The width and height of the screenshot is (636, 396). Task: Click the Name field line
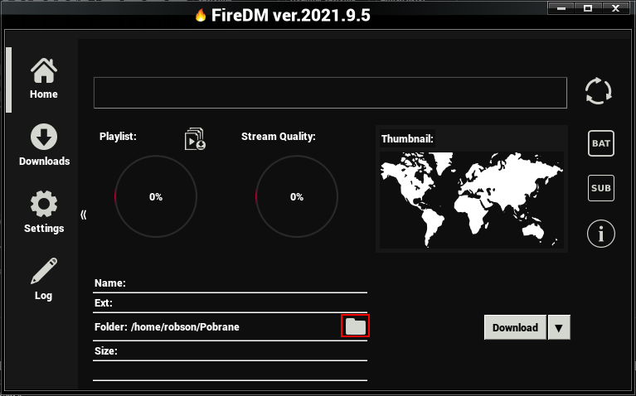click(230, 283)
